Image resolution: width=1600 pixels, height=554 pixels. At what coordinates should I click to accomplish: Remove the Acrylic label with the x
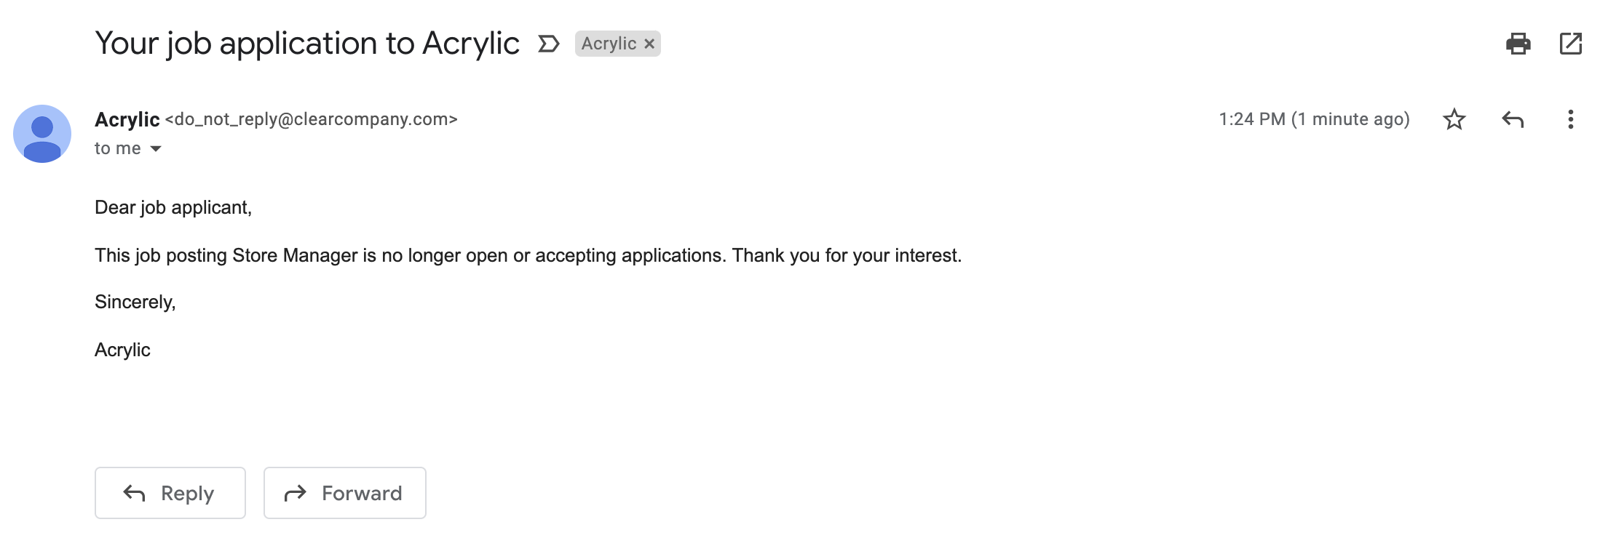[649, 44]
